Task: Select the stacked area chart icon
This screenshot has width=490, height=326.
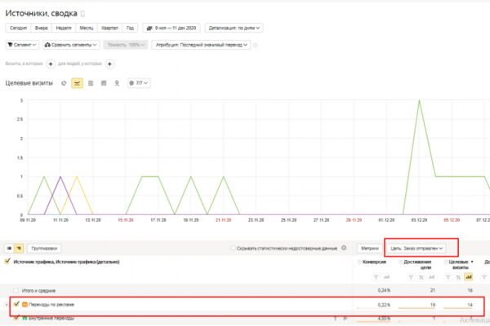Action: (91, 83)
